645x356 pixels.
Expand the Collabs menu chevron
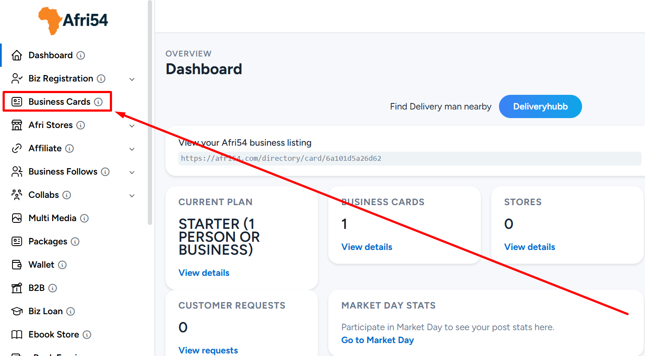(x=132, y=195)
